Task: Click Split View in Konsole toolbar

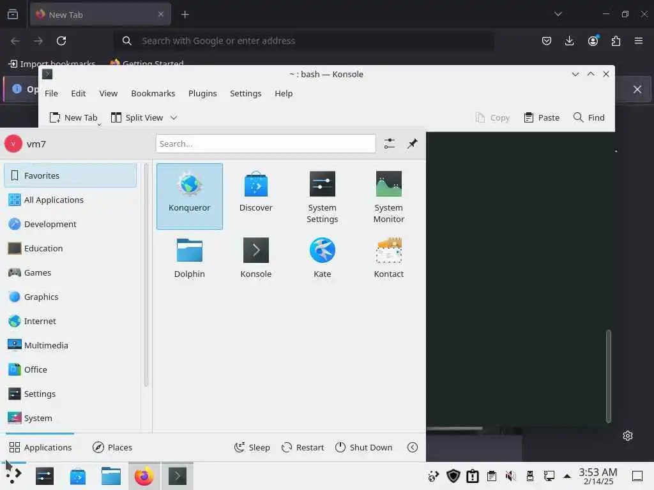Action: point(137,118)
